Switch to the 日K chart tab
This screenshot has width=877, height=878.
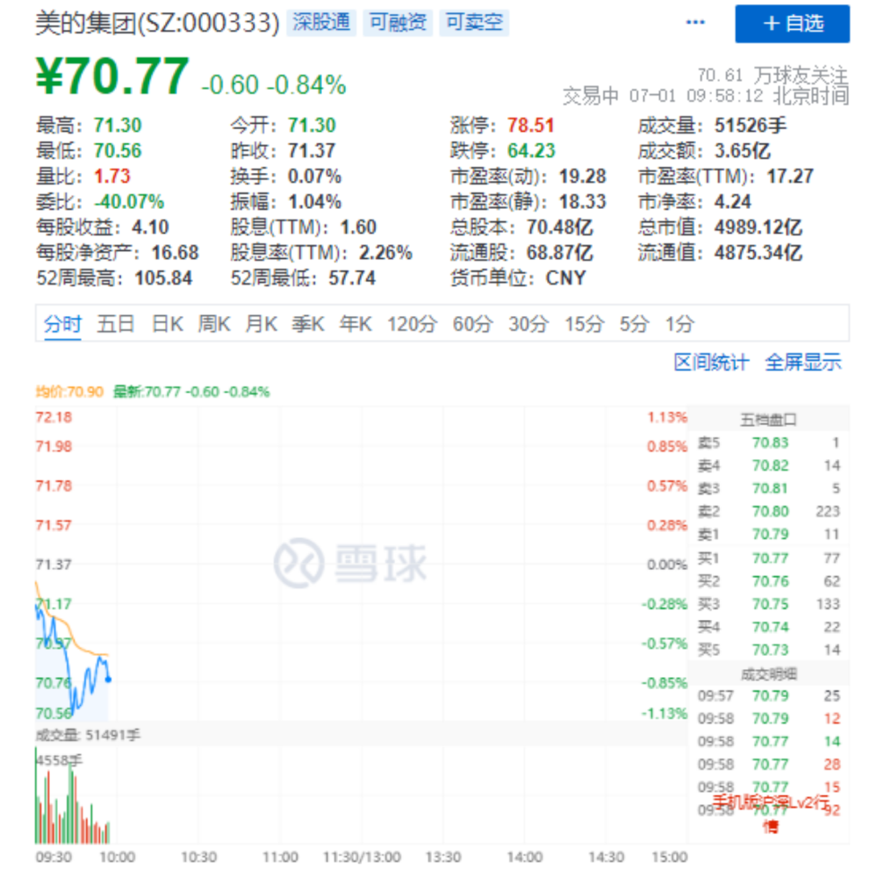tap(168, 324)
